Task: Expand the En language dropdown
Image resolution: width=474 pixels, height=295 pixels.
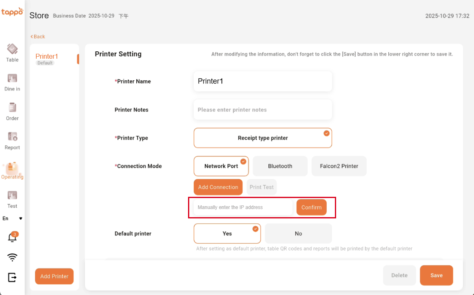Action: coord(12,218)
